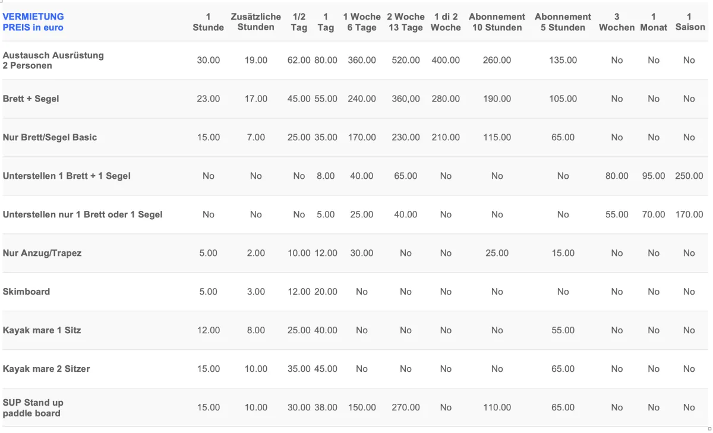Viewport: 713px width, 433px height.
Task: Select the Nur Anzug/Trapez row label
Action: [x=42, y=253]
